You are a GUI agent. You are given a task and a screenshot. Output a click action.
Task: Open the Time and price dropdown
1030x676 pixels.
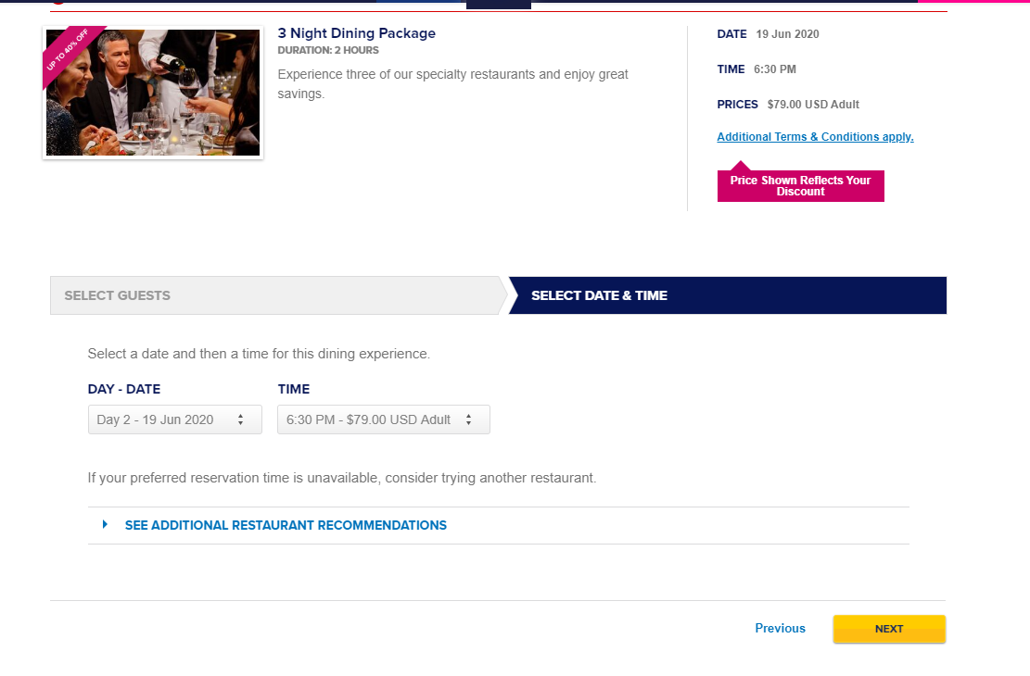point(384,419)
